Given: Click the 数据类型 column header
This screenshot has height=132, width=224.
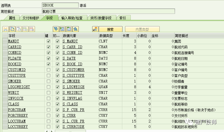Looking at the screenshot, I should click(110, 36).
